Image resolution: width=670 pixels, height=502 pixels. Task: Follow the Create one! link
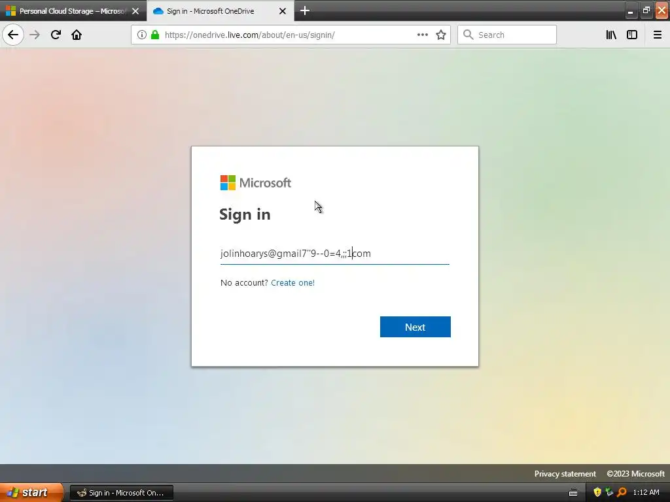(292, 282)
